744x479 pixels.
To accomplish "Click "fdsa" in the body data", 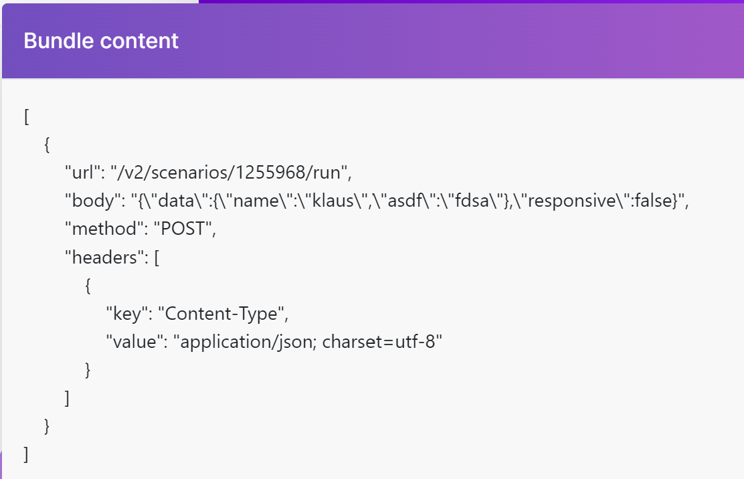I will click(x=471, y=201).
